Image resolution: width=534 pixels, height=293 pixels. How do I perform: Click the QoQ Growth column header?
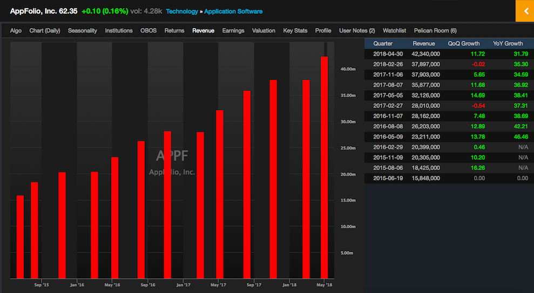[x=463, y=44]
